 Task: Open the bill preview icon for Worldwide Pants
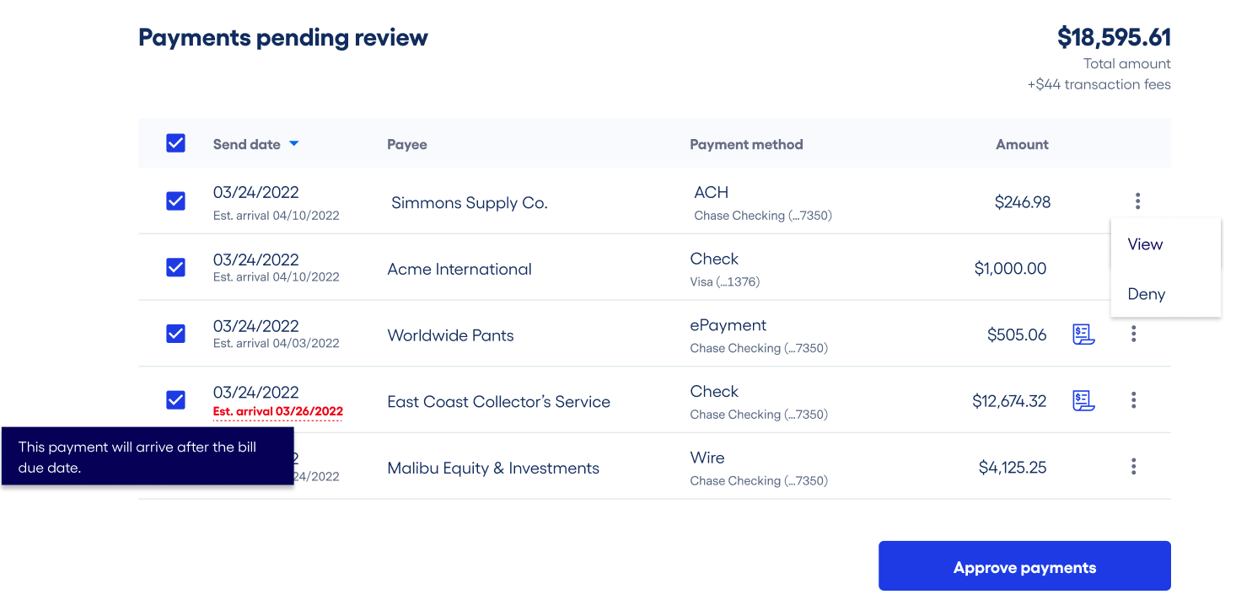[x=1083, y=334]
